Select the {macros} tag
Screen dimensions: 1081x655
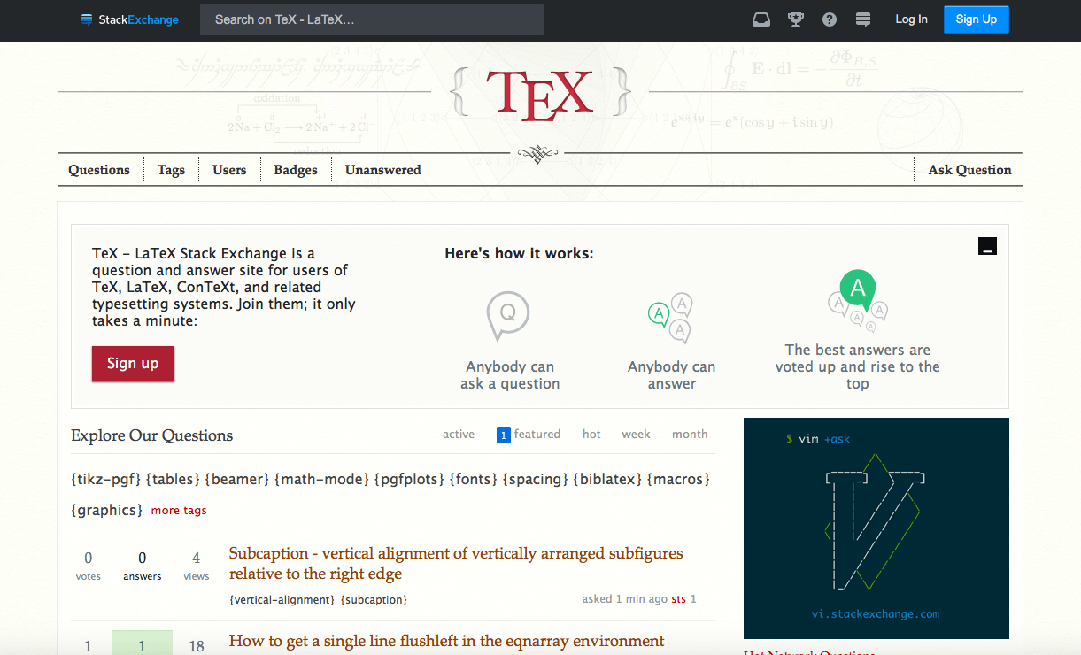pyautogui.click(x=679, y=479)
